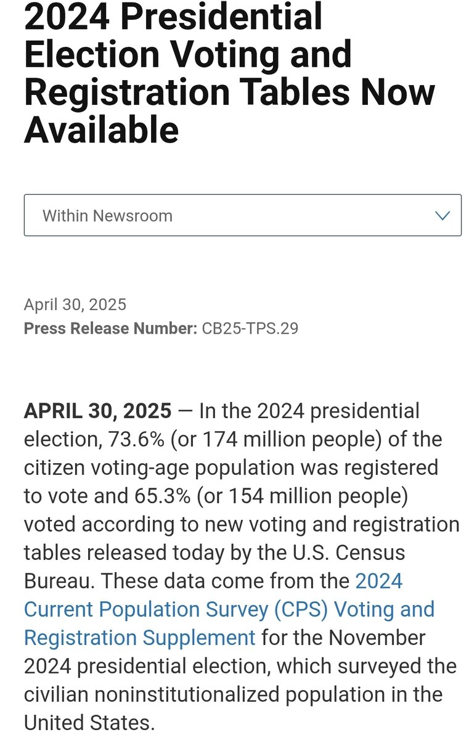
Task: Click the gray April 30, 2025 date
Action: pyautogui.click(x=75, y=304)
